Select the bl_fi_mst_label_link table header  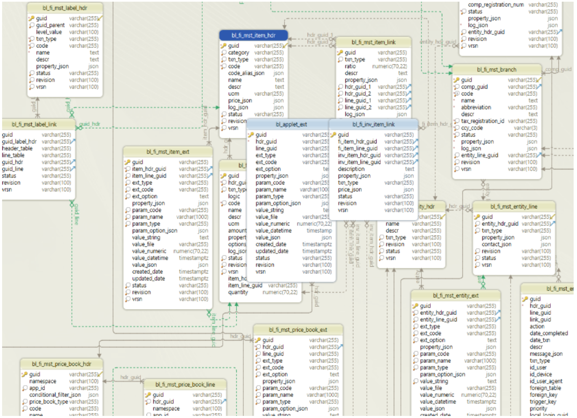(x=34, y=124)
